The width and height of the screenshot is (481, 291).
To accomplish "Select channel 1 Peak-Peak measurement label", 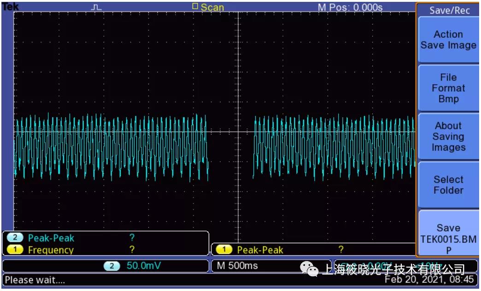I will tap(260, 250).
